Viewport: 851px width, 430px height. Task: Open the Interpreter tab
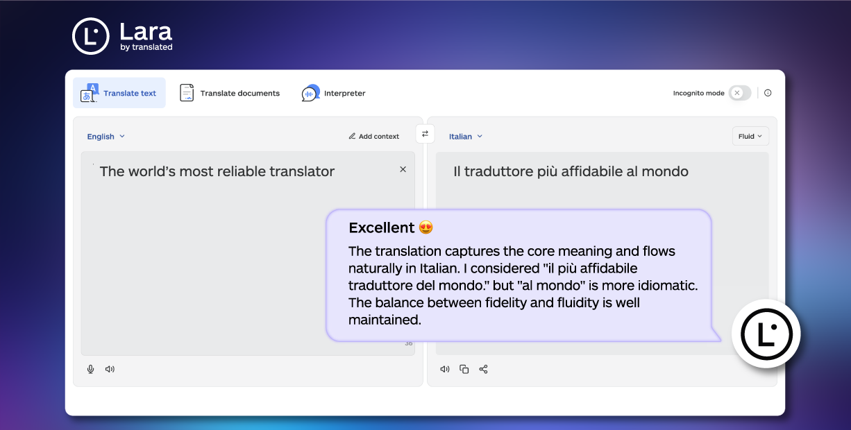333,93
